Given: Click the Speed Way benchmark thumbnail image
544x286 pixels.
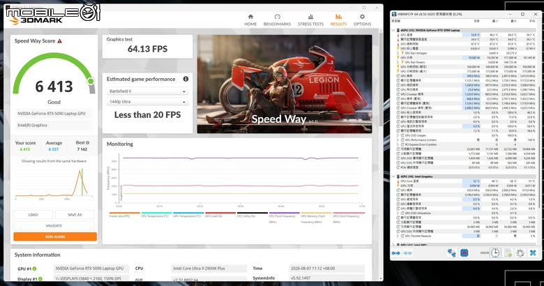Looking at the screenshot, I should pos(285,84).
